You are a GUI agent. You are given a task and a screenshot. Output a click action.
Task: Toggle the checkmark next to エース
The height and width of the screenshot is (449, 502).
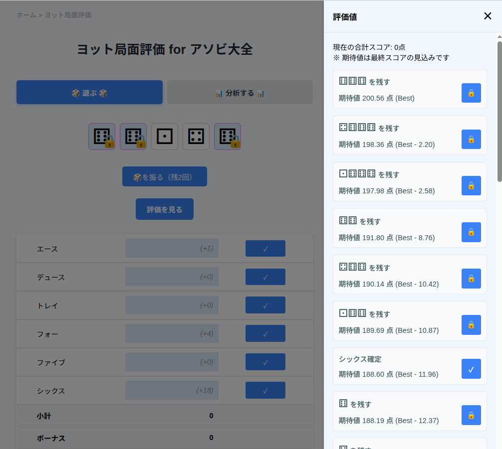[x=265, y=248]
